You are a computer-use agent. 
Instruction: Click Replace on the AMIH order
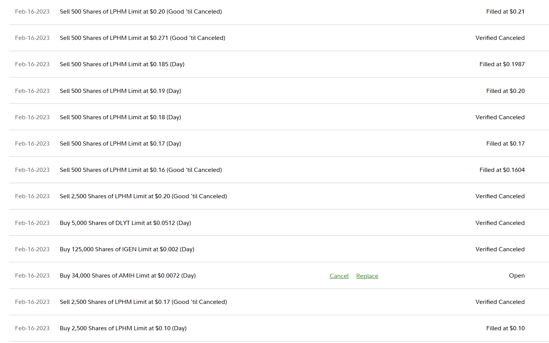[367, 276]
